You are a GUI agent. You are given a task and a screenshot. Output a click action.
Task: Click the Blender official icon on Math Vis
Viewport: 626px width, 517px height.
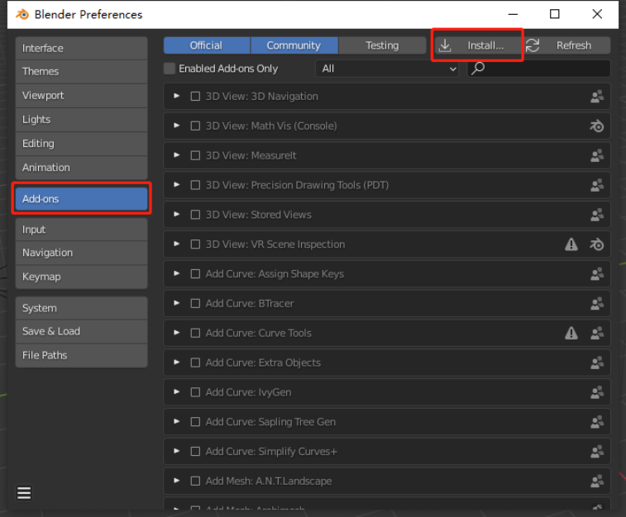[597, 126]
